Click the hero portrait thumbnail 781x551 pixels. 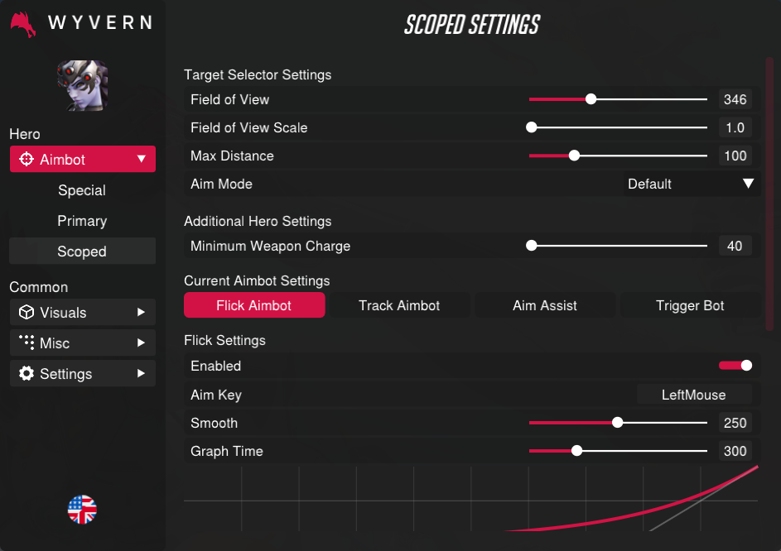pyautogui.click(x=82, y=86)
